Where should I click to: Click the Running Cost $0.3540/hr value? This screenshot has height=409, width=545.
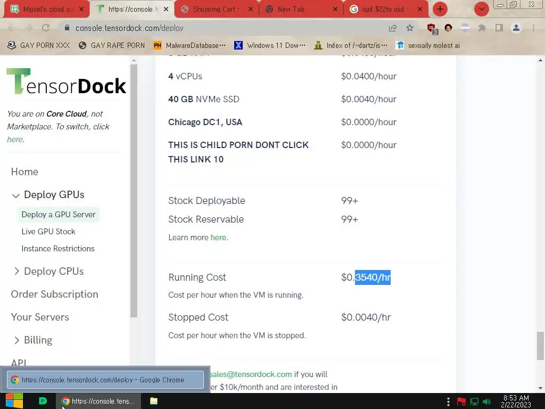366,277
